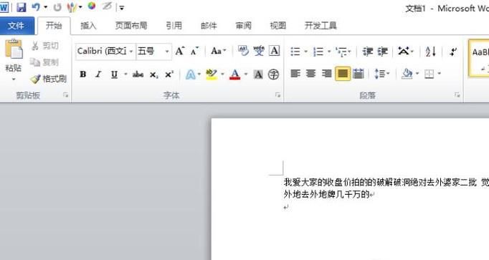489x260 pixels.
Task: Save the document with the floppy disk icon
Action: [22, 7]
